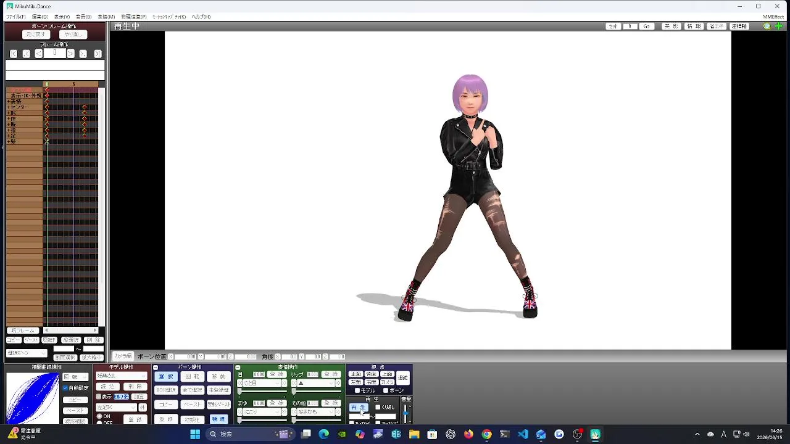Open File Explorer from taskbar
The width and height of the screenshot is (790, 444).
(414, 434)
